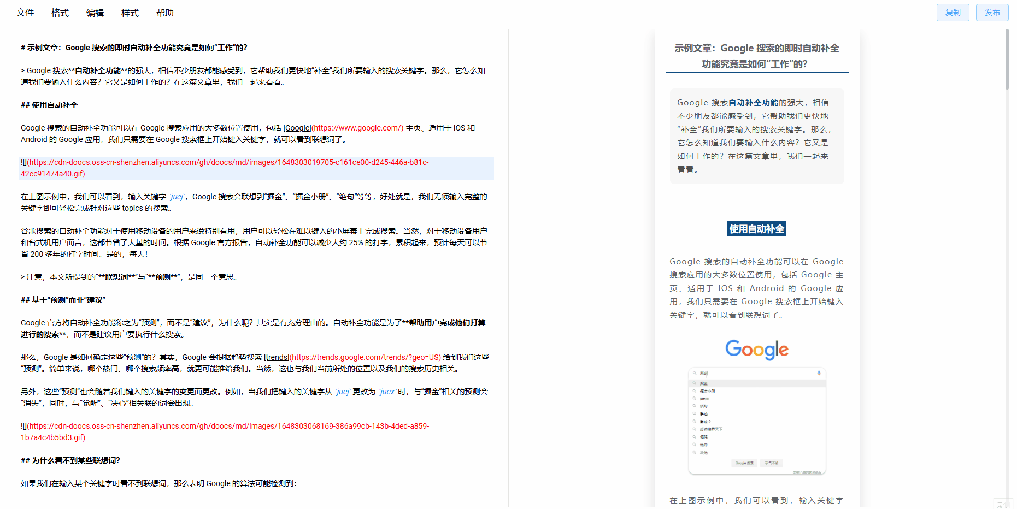This screenshot has height=509, width=1017.
Task: Click the preview article title '示例文章：Google 搜索的即时自动补全'
Action: (x=757, y=56)
